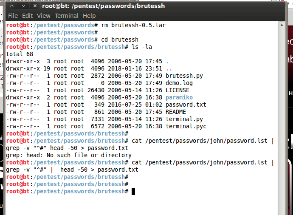
Task: Click the up-arrow window button in title bar
Action: (12, 6)
